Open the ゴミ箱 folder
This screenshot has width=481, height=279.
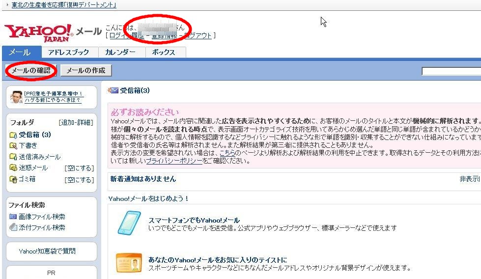(27, 179)
